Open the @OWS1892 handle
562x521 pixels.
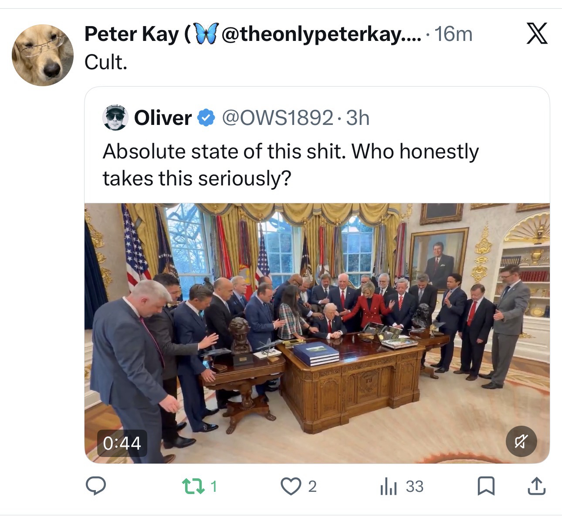point(278,118)
